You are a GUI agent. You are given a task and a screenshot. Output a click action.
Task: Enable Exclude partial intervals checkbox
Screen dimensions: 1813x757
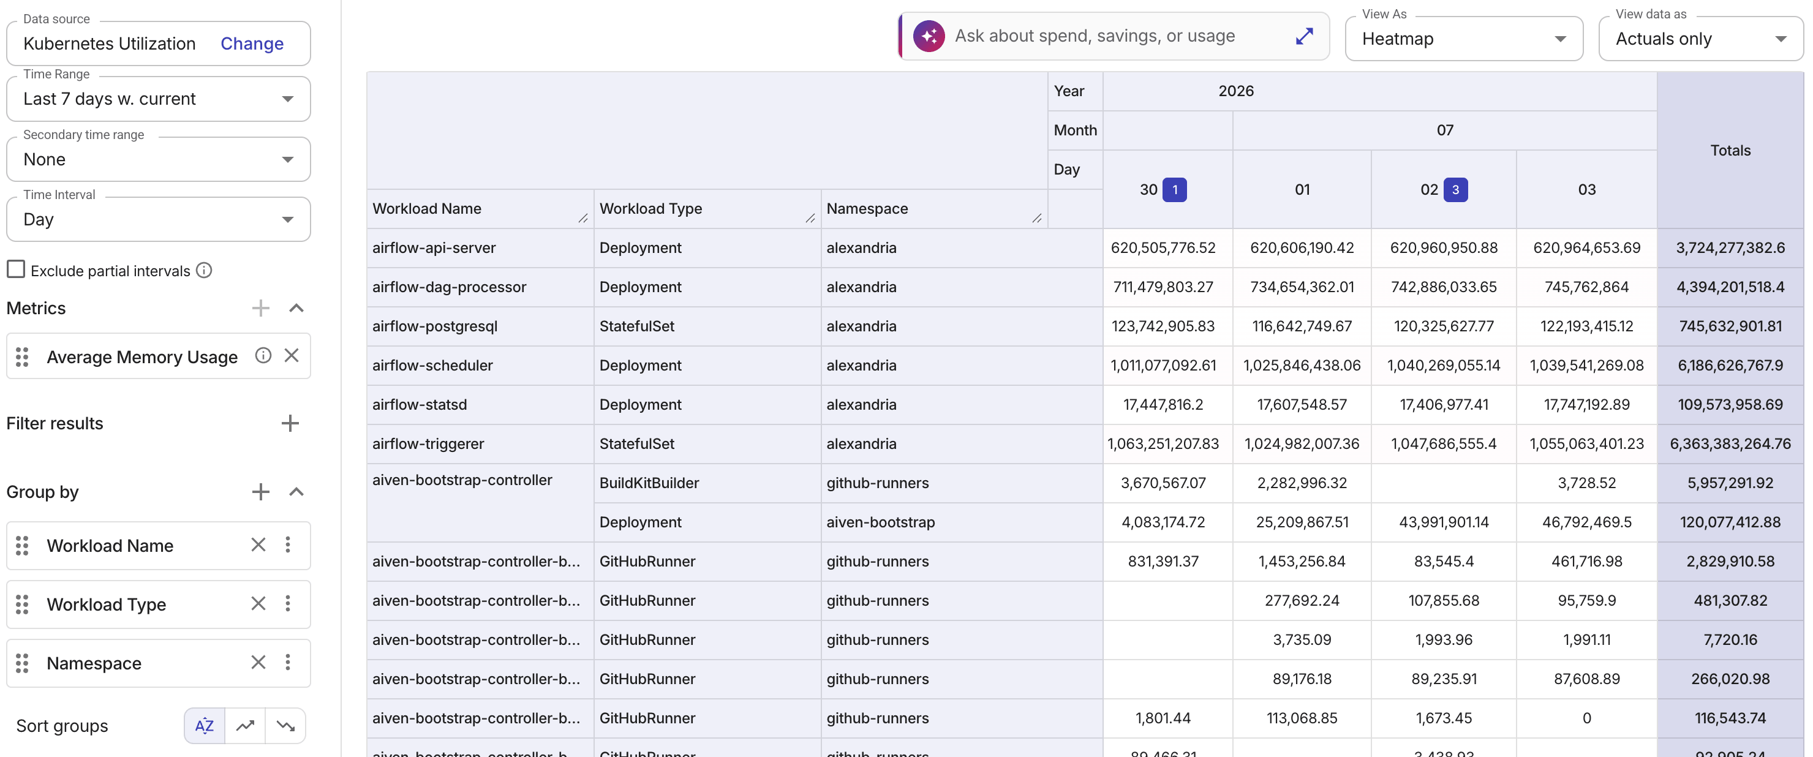(15, 269)
